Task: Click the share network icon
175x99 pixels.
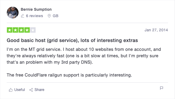Action: pos(31,90)
